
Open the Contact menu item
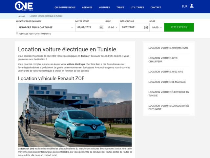[156, 7]
